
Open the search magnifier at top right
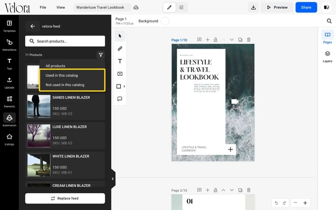tap(329, 21)
